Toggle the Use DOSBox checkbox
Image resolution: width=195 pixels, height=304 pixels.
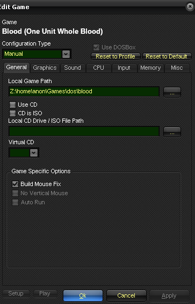pyautogui.click(x=96, y=47)
